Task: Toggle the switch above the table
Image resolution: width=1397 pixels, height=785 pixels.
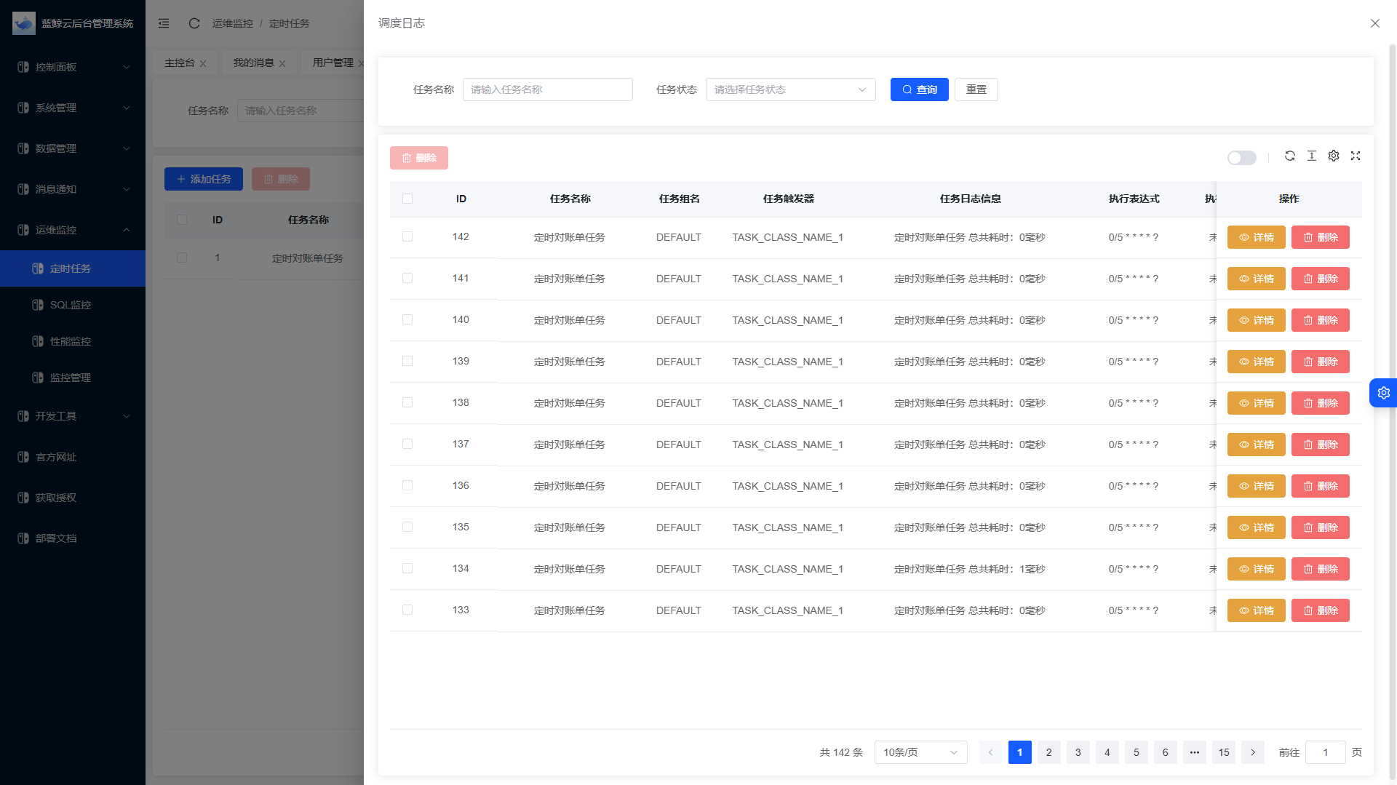Action: [1241, 158]
